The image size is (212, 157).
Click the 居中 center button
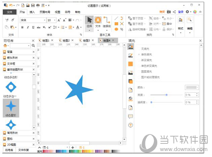[x=167, y=24]
